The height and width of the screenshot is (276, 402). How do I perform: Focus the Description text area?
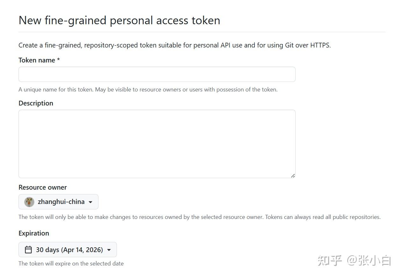[157, 144]
